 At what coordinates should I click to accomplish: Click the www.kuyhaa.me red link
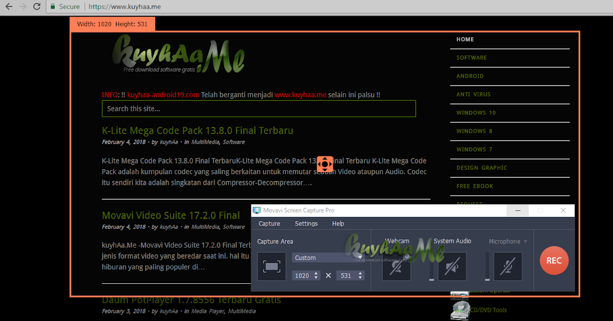coord(300,95)
